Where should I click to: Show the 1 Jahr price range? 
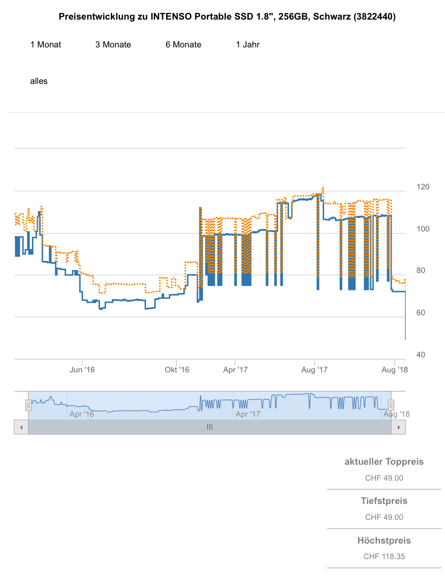(248, 45)
